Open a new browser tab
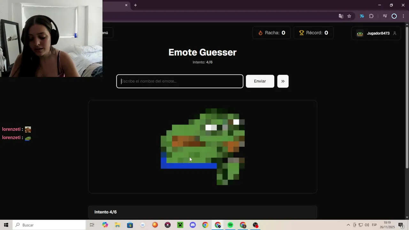This screenshot has height=230, width=409. click(x=135, y=5)
